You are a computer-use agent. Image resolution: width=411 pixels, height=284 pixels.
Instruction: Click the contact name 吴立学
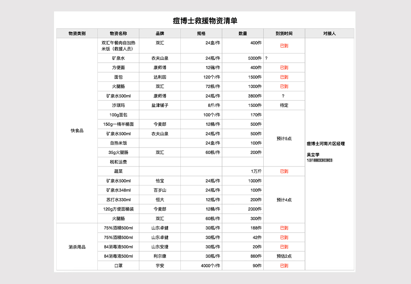click(314, 155)
